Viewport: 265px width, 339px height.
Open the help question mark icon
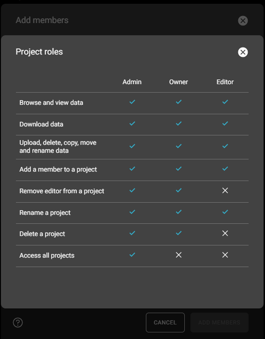18,323
